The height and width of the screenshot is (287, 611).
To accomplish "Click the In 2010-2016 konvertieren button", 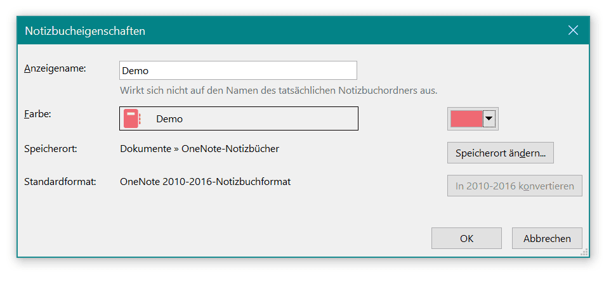I will tap(515, 186).
